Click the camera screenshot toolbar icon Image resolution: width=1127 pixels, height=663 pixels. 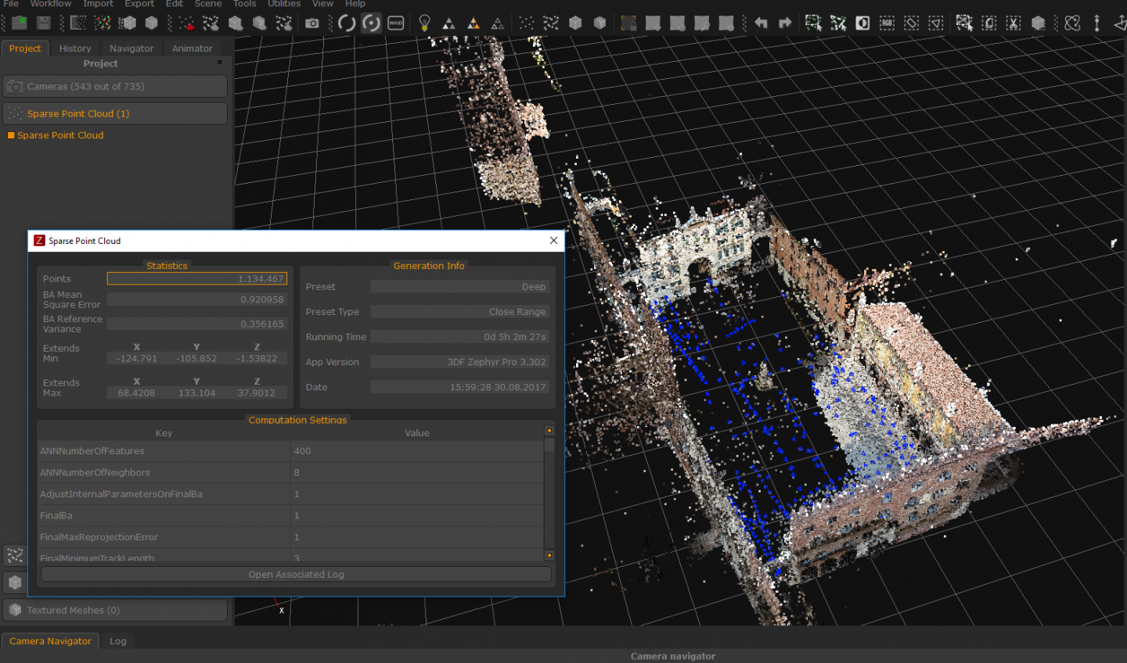311,23
